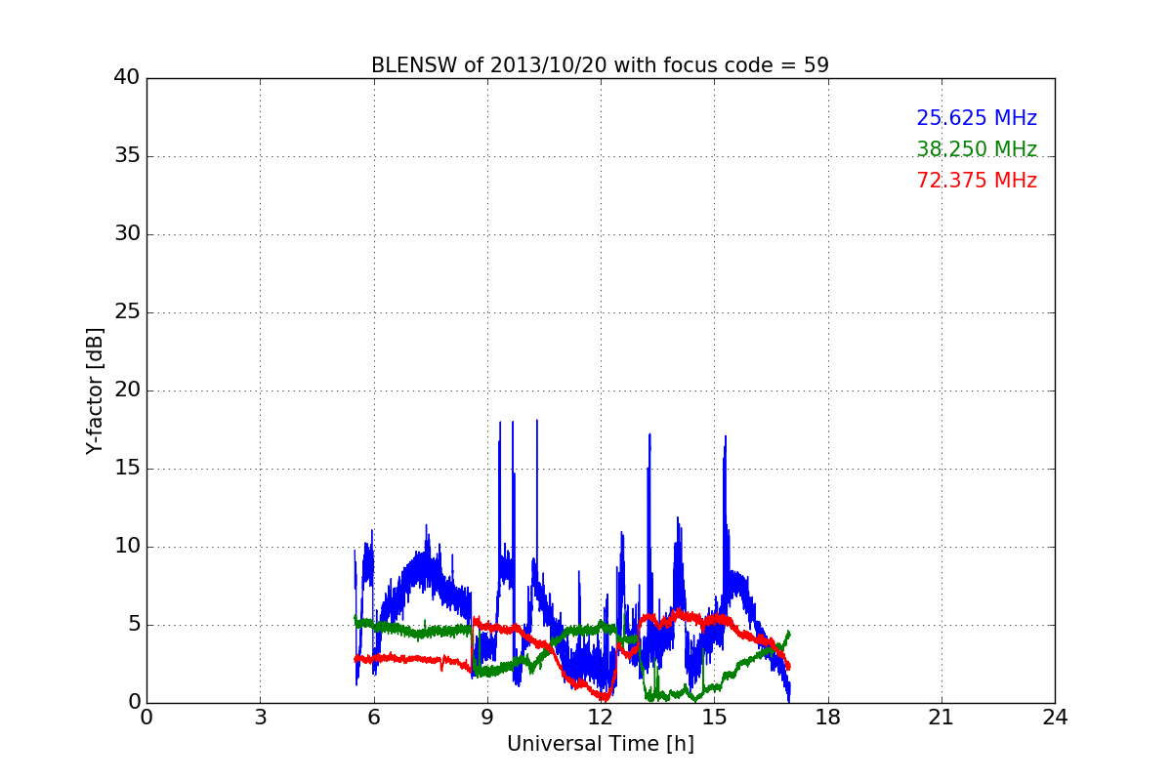Click the x-axis tick value 18

(828, 718)
